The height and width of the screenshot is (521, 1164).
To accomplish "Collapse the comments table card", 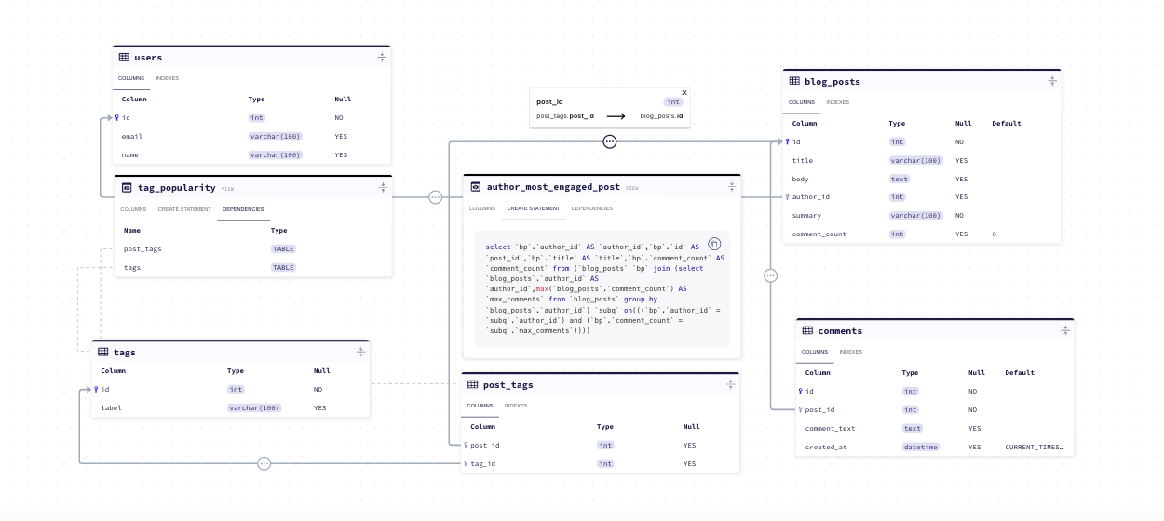I will click(x=1065, y=330).
